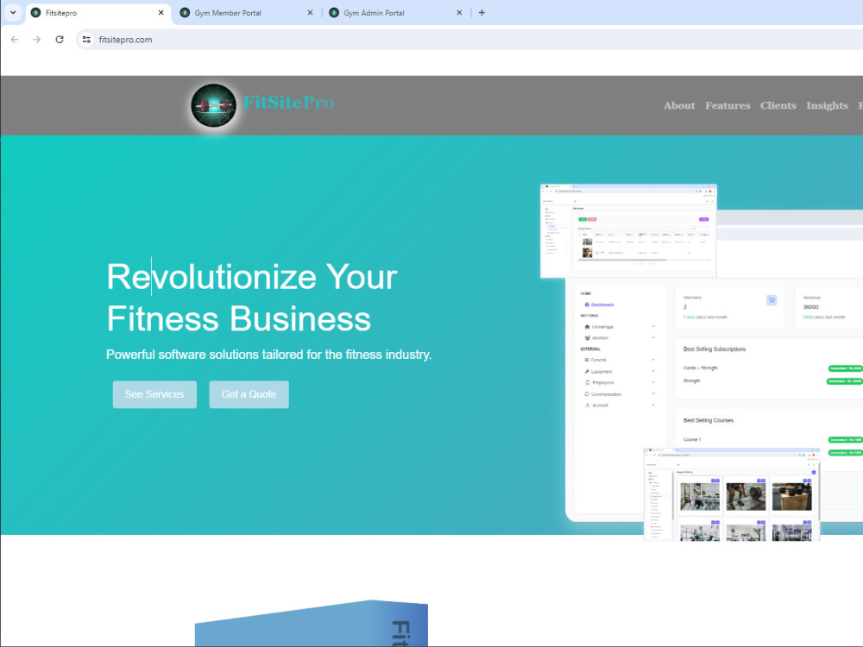Expand the Member chevron in mockup

point(653,337)
